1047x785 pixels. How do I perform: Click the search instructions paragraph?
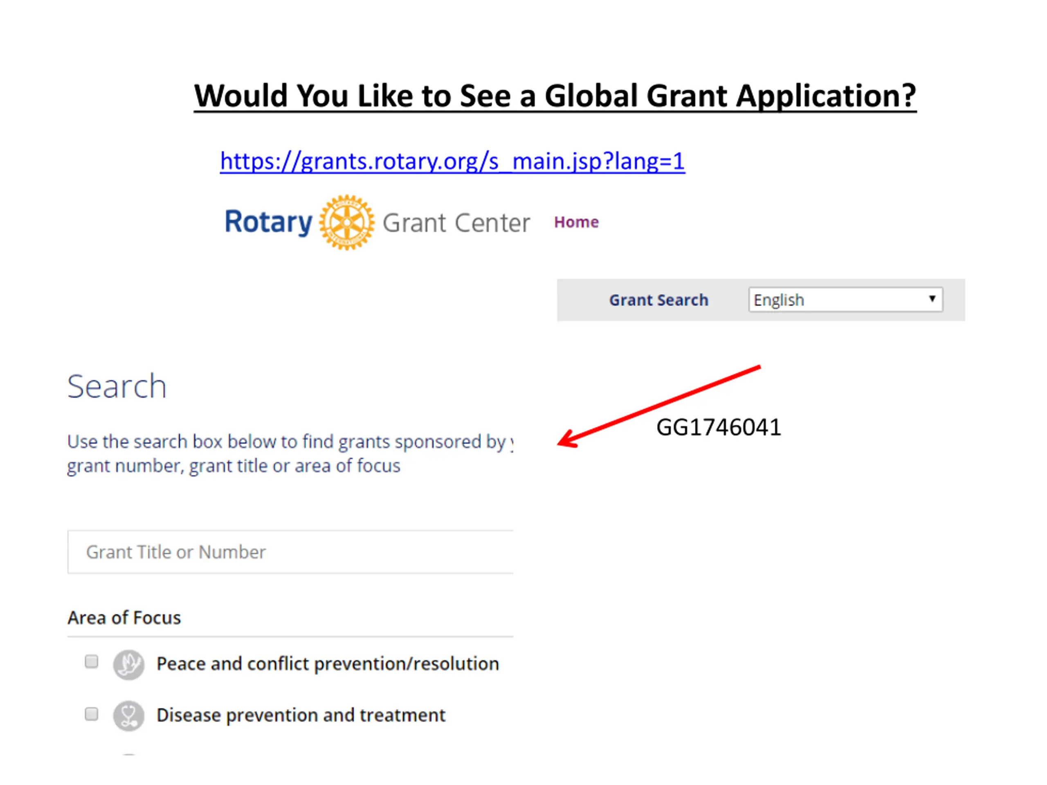[290, 453]
